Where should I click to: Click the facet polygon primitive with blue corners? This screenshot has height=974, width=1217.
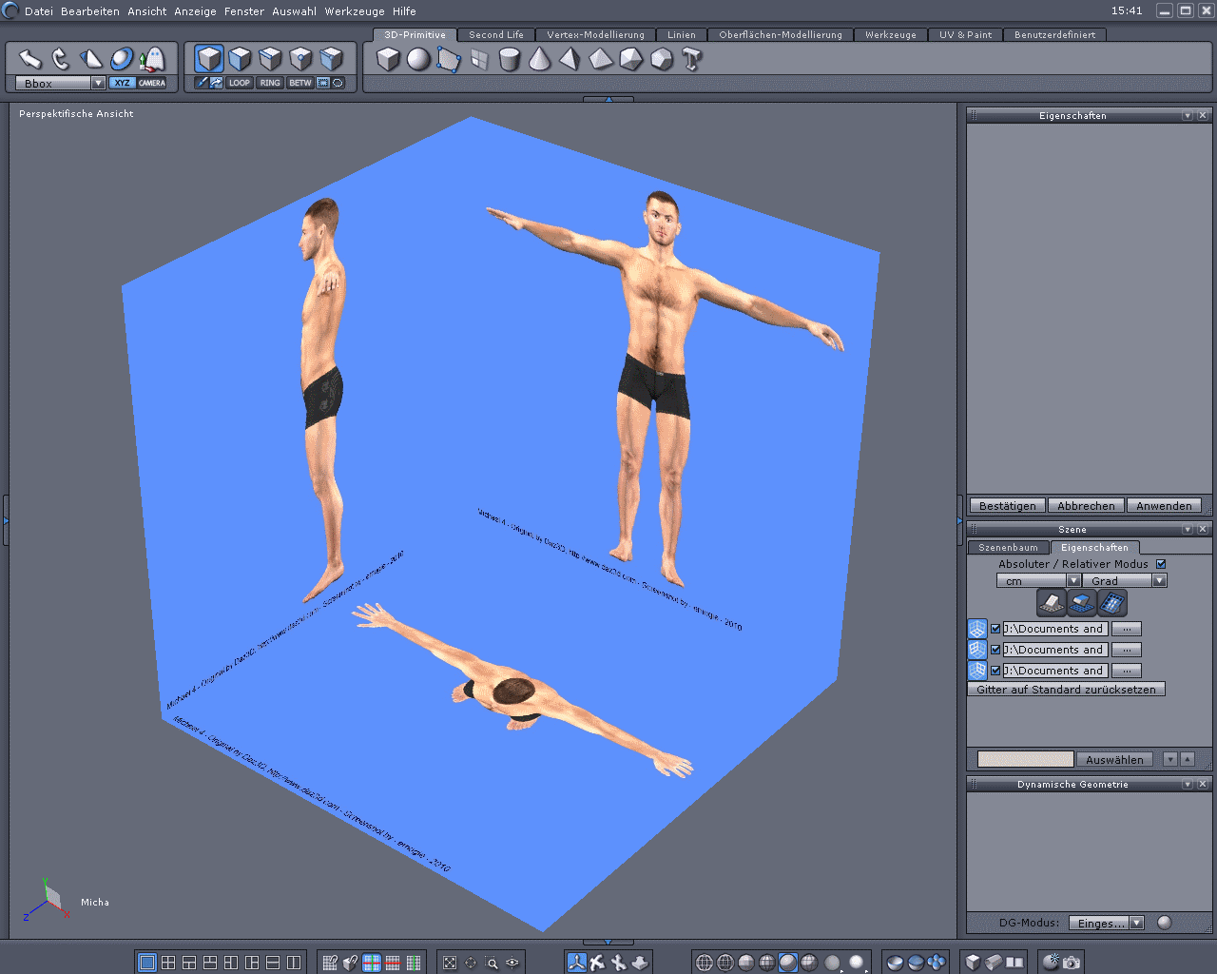tap(449, 60)
